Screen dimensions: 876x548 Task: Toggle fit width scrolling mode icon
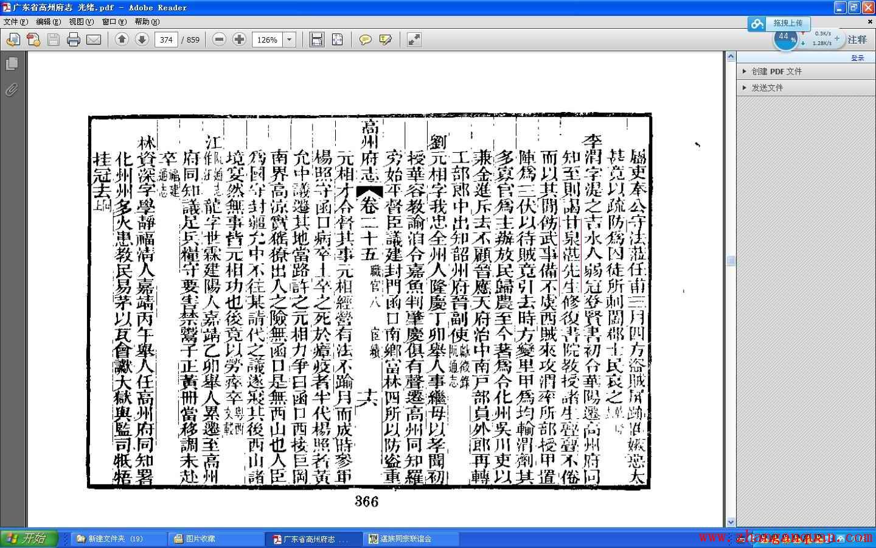pos(316,40)
